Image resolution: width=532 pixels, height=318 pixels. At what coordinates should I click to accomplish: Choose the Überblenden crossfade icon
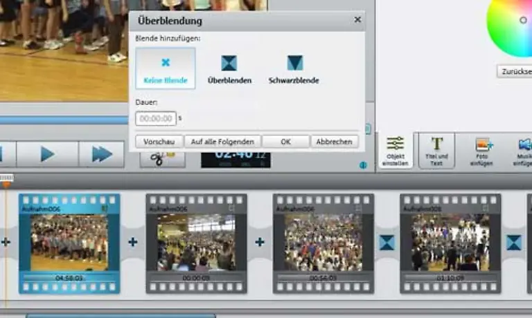click(x=229, y=64)
